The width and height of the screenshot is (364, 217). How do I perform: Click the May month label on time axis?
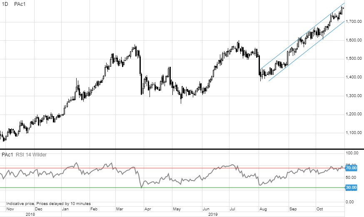(177, 209)
